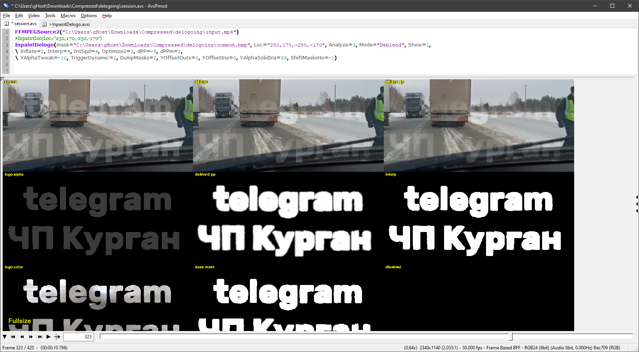Step back one frame

pyautogui.click(x=22, y=337)
